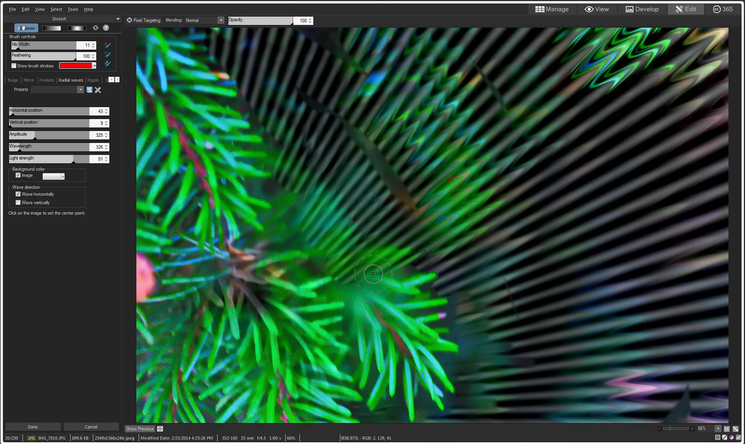745x444 pixels.
Task: Click the reset refresh arrows icon
Action: click(x=95, y=28)
